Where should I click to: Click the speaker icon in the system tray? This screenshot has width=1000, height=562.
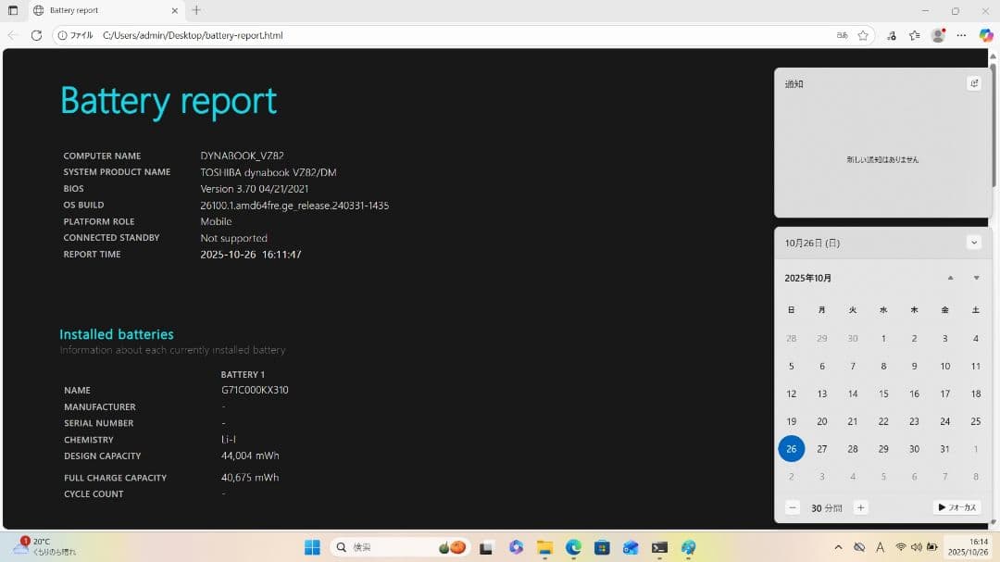coord(917,547)
